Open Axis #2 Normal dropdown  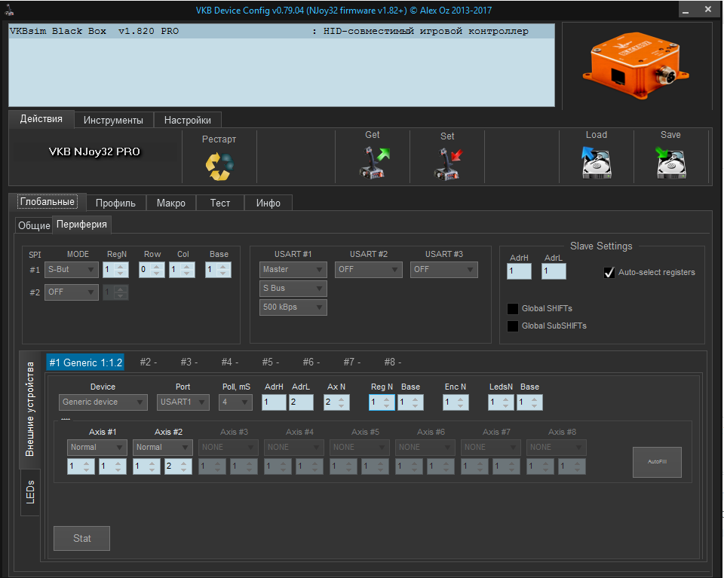[x=162, y=448]
